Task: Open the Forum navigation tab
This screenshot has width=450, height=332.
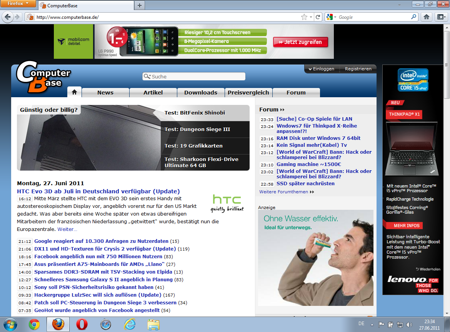Action: (x=296, y=93)
